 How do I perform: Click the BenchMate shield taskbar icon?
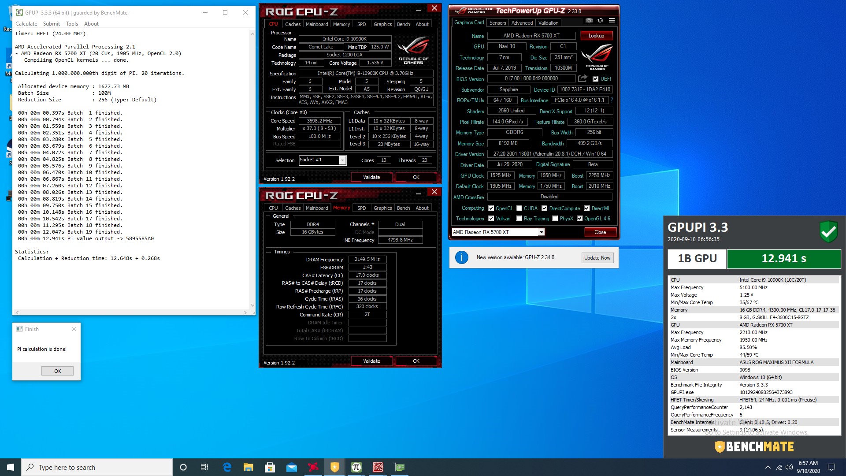pyautogui.click(x=335, y=467)
